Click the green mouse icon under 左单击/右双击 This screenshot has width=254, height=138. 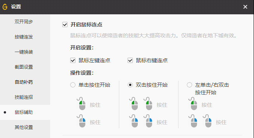[x=193, y=104]
